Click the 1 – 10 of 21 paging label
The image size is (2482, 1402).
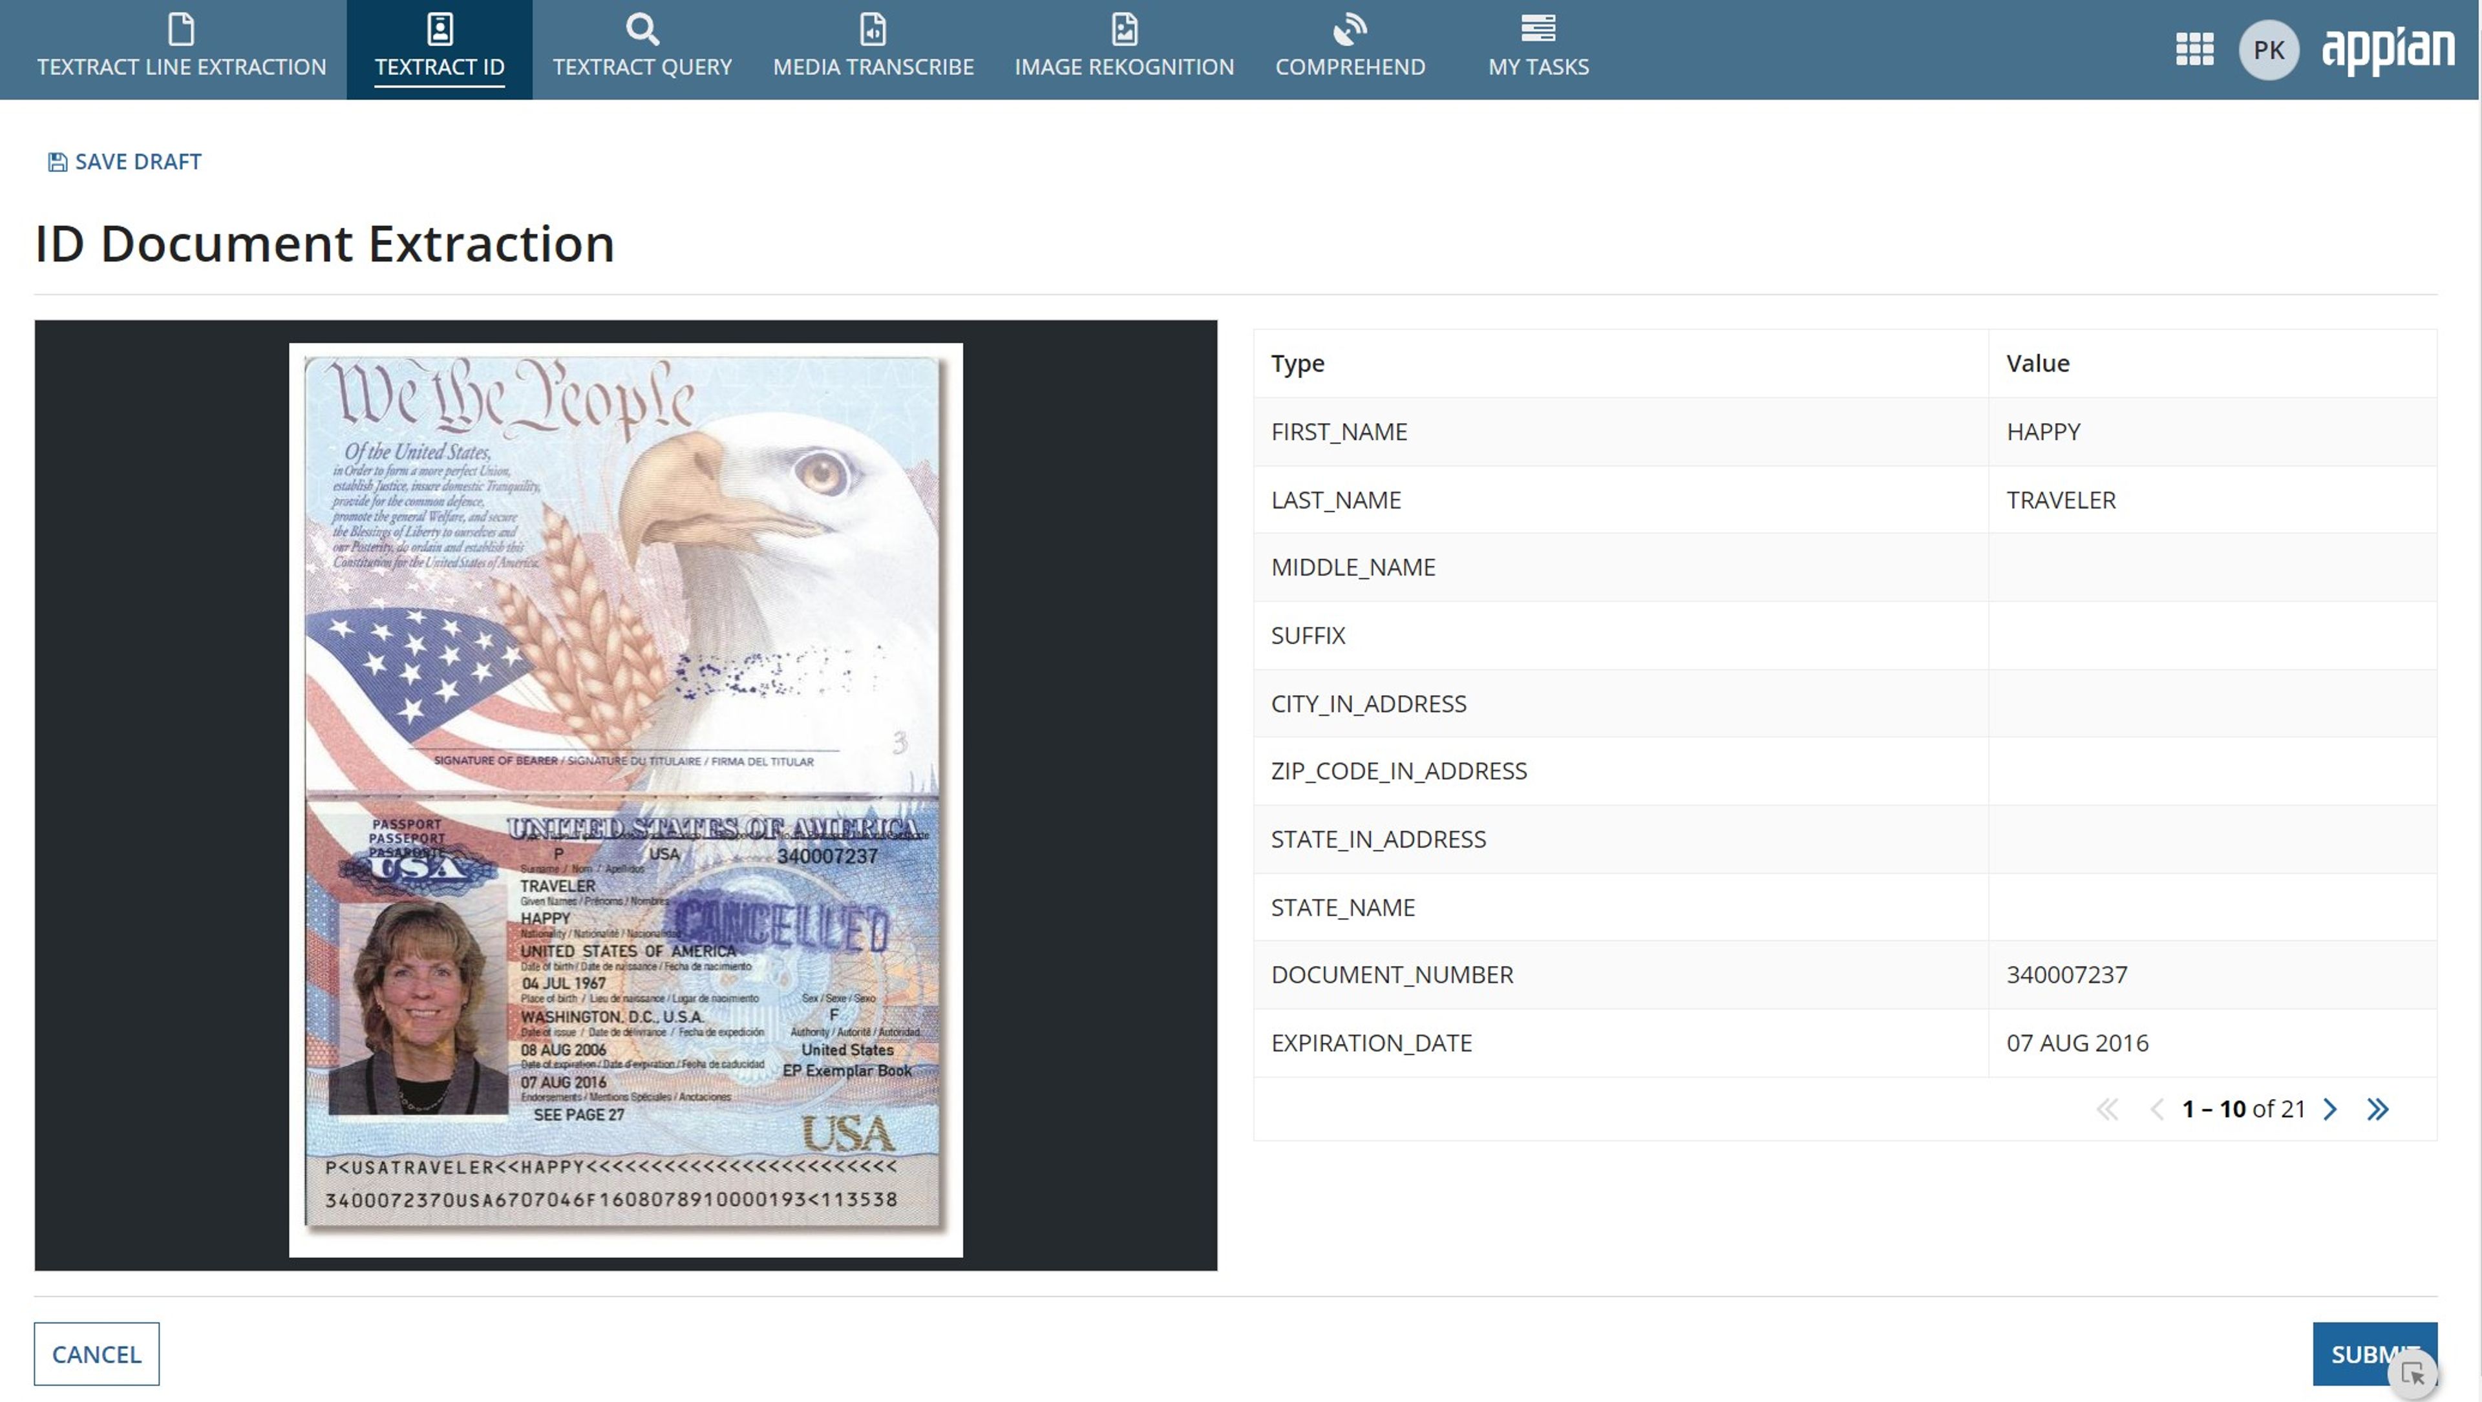tap(2243, 1109)
